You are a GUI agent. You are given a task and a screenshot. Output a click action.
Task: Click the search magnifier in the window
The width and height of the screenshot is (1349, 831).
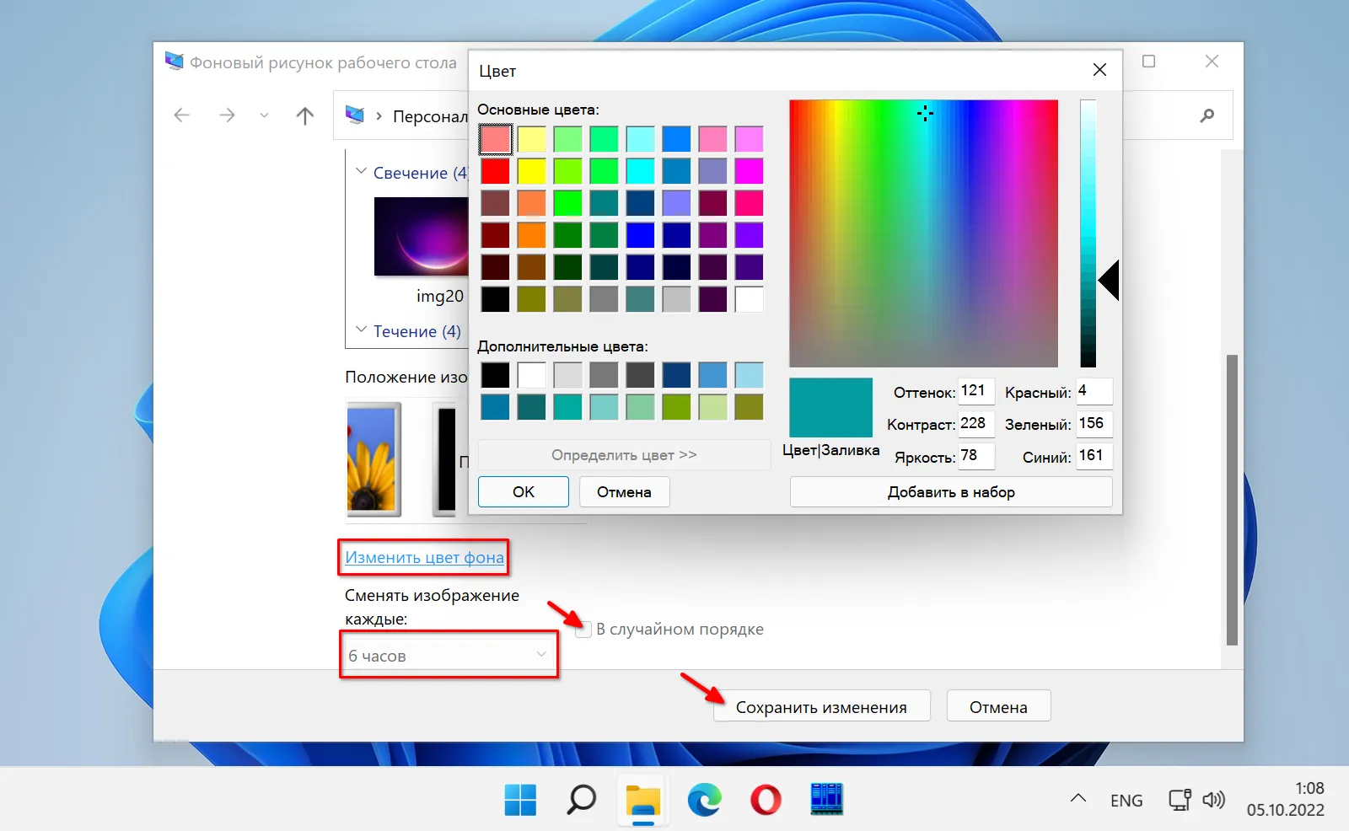1207,115
